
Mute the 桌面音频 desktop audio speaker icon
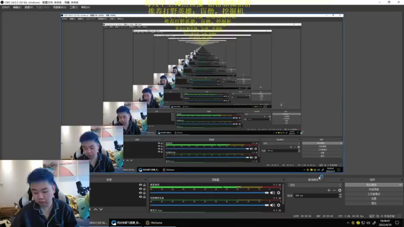pos(272,193)
